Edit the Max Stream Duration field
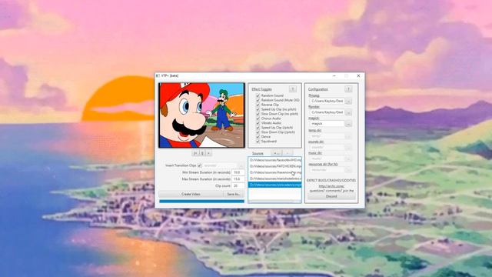Image resolution: width=492 pixels, height=277 pixels. point(238,179)
